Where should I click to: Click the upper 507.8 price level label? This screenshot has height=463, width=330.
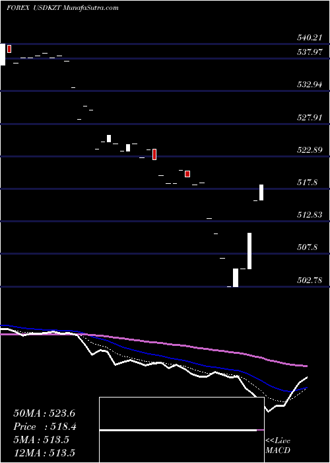click(308, 247)
